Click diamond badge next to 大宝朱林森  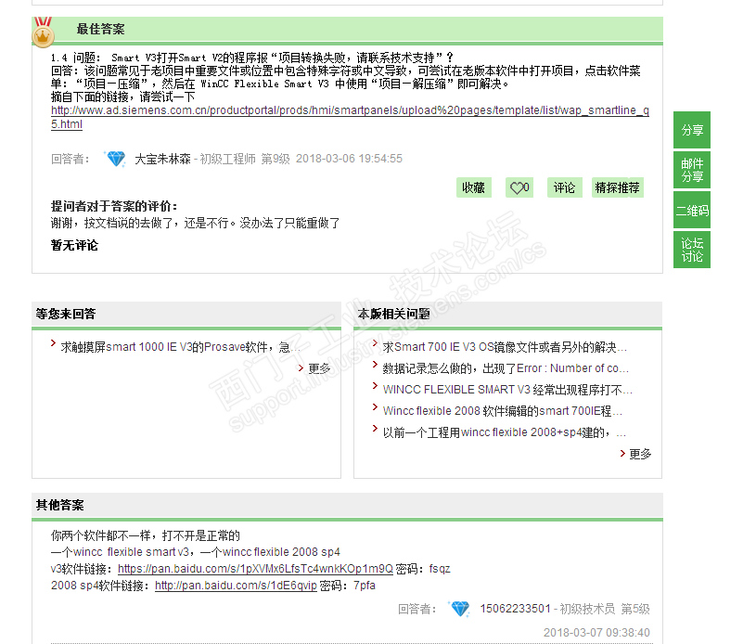(x=116, y=159)
